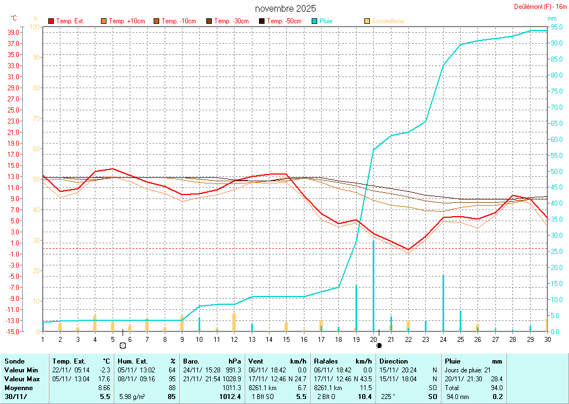Click the cyan Pluie legend swatch
Viewport: 569px width, 404px height.
pyautogui.click(x=314, y=21)
